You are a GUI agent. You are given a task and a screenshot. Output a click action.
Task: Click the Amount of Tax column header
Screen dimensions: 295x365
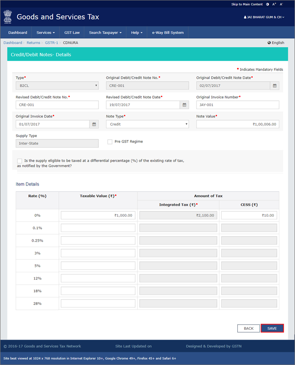[208, 196]
